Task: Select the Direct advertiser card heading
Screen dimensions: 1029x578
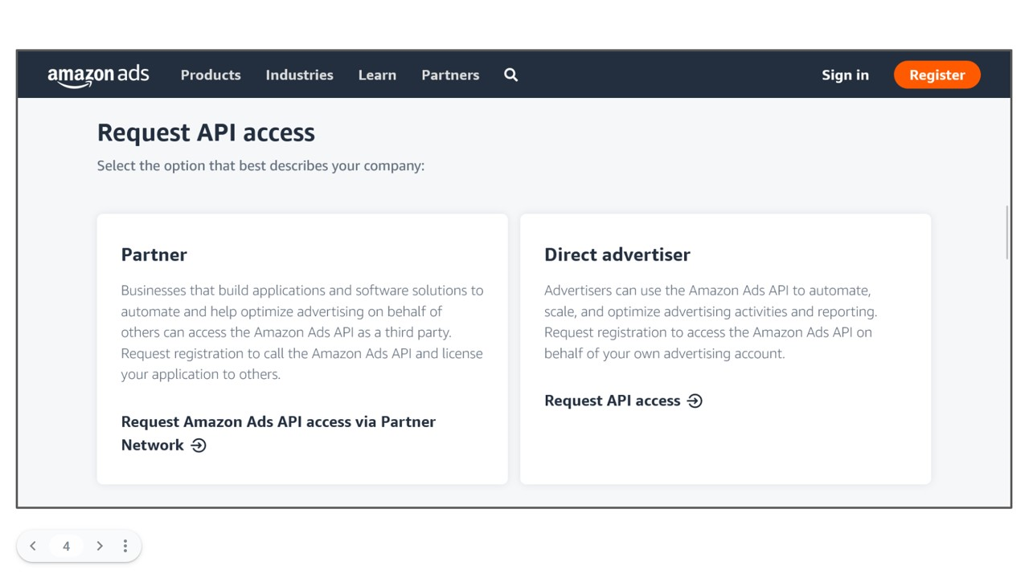Action: point(617,254)
